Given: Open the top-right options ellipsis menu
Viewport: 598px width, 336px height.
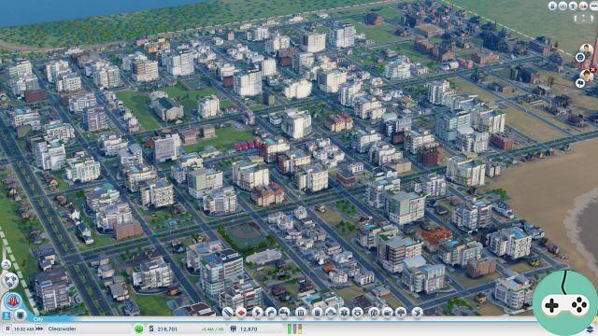Looking at the screenshot, I should coord(593,6).
